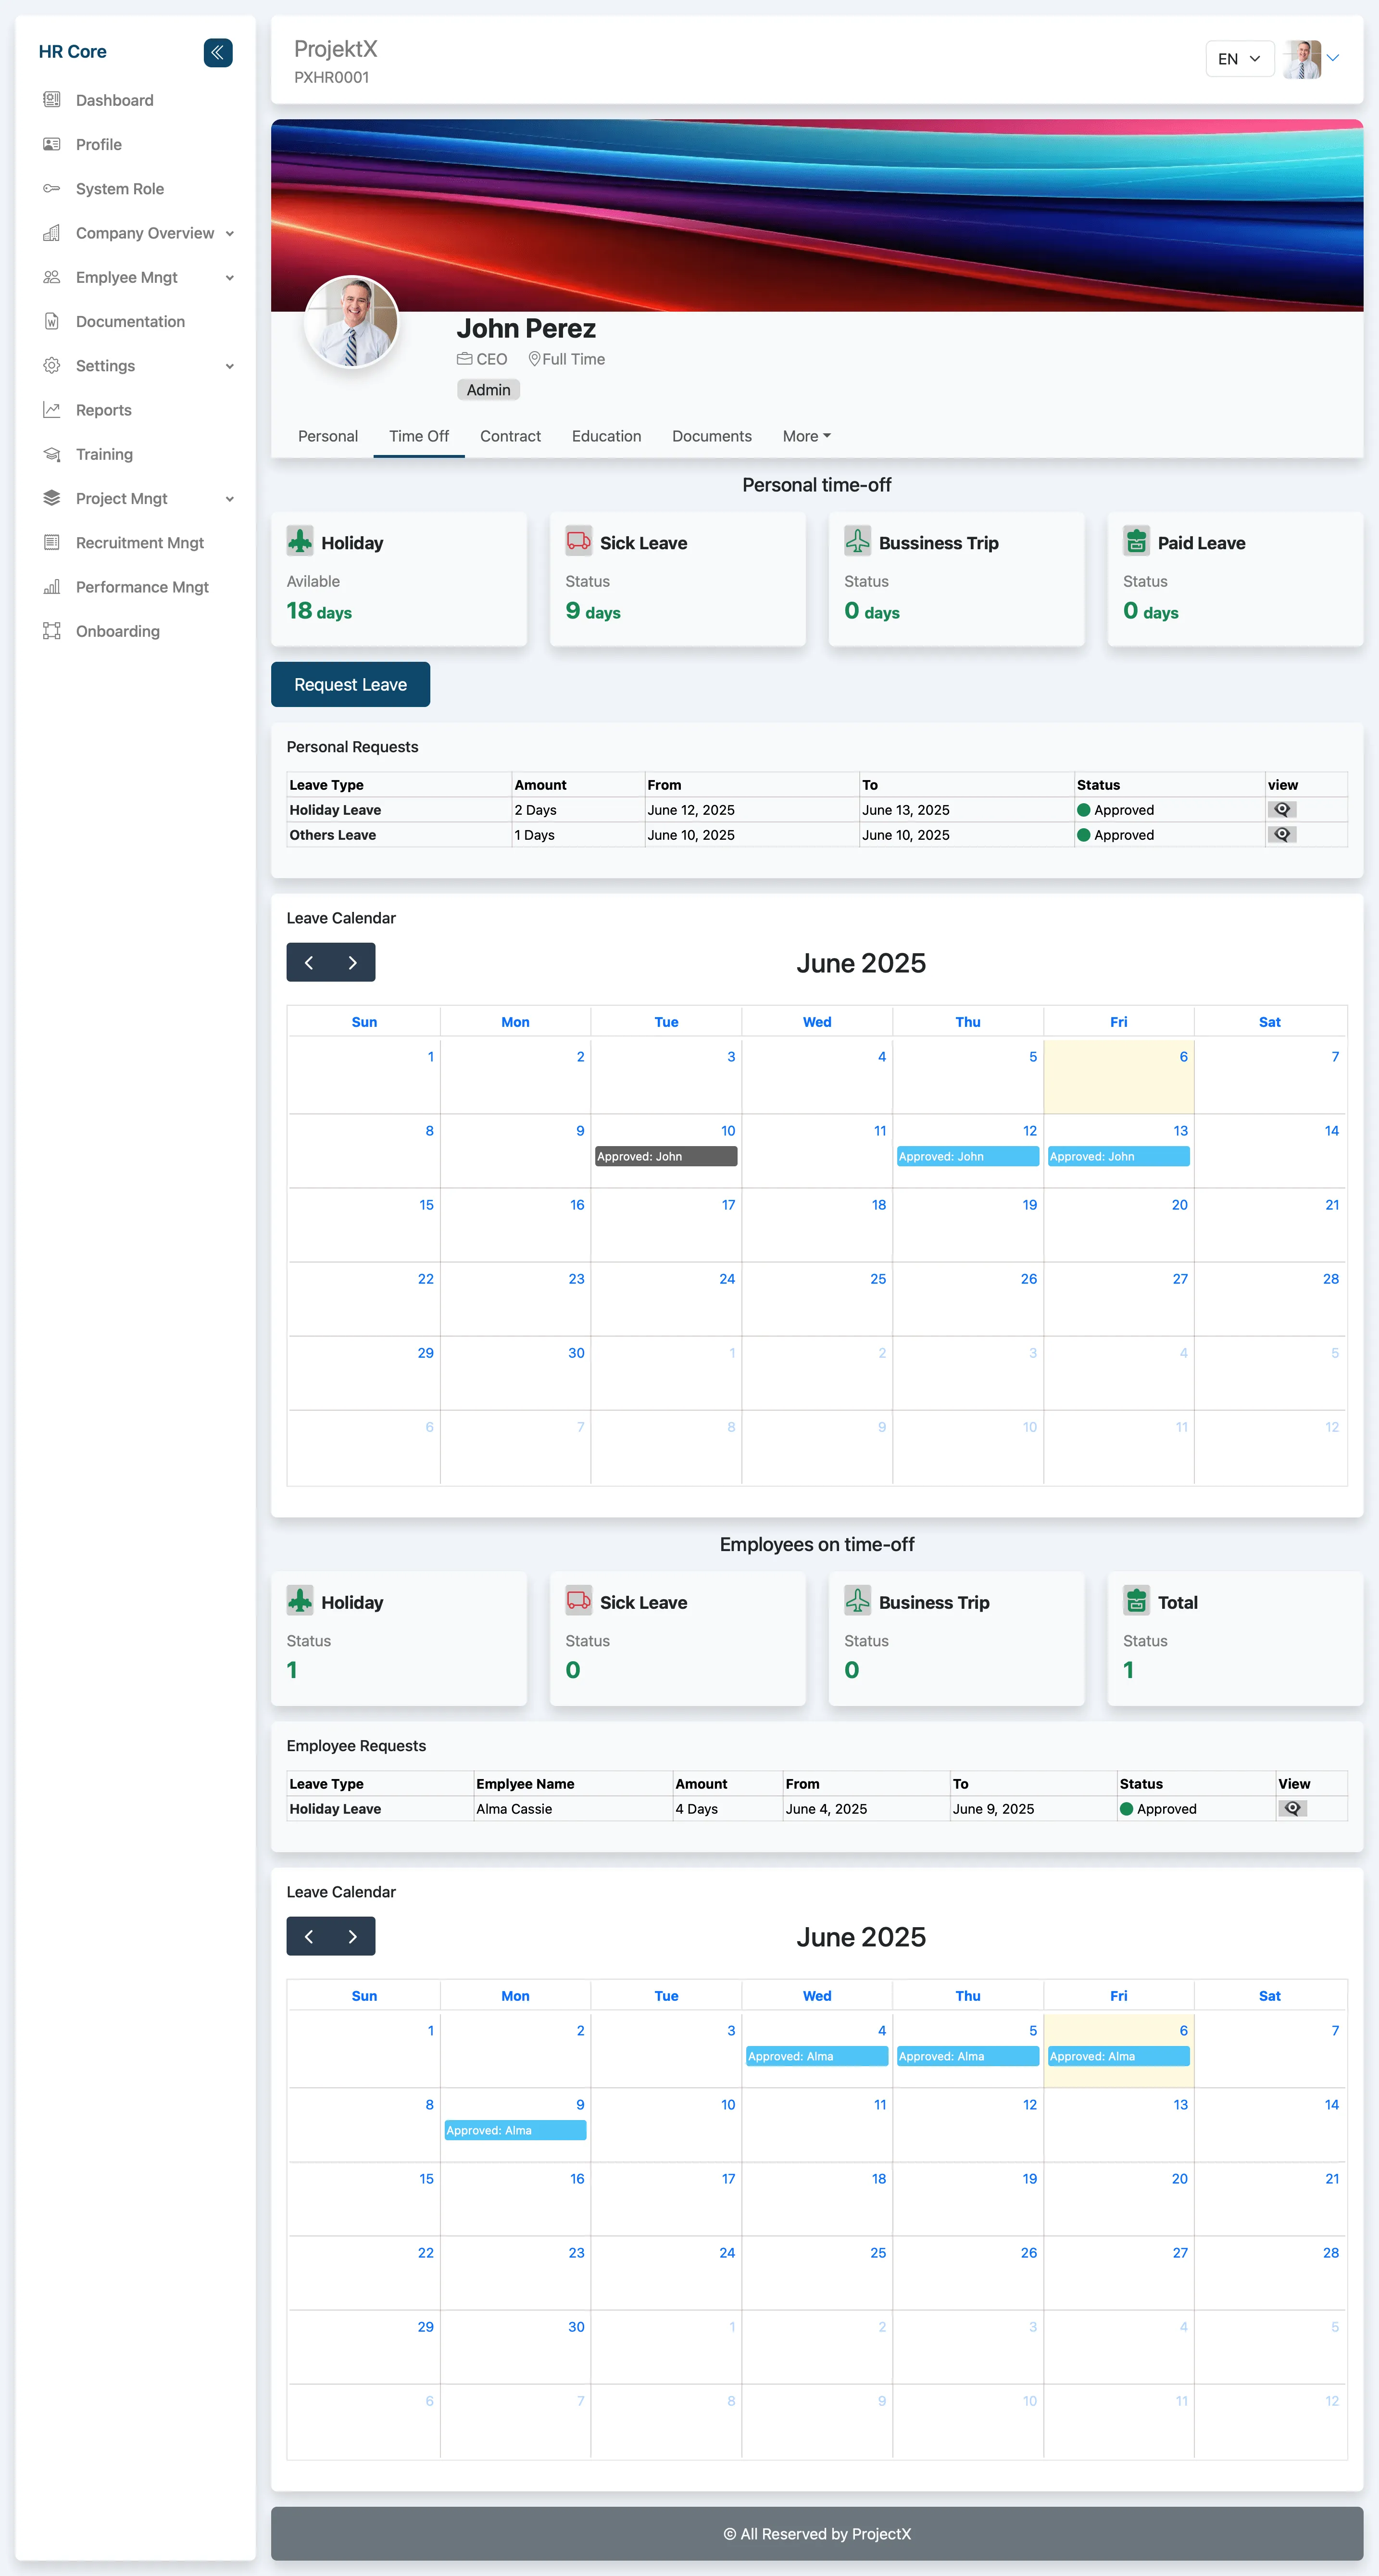This screenshot has width=1379, height=2576.
Task: Open Approved: John event on June 10
Action: pyautogui.click(x=666, y=1156)
